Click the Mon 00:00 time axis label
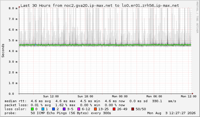The image size is (200, 117). click(120, 96)
